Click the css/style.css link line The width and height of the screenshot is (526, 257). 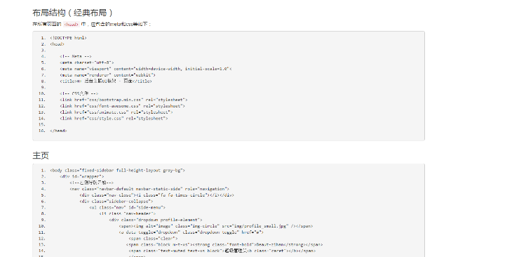tap(114, 118)
